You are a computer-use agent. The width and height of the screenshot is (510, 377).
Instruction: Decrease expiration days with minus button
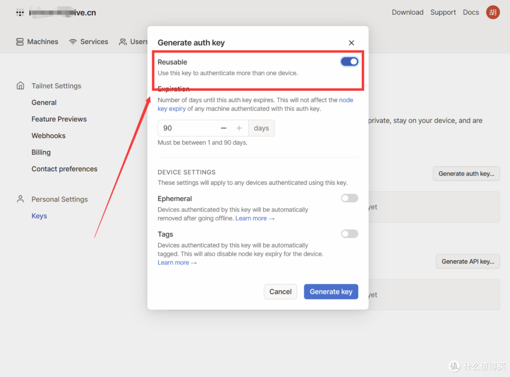click(x=223, y=128)
